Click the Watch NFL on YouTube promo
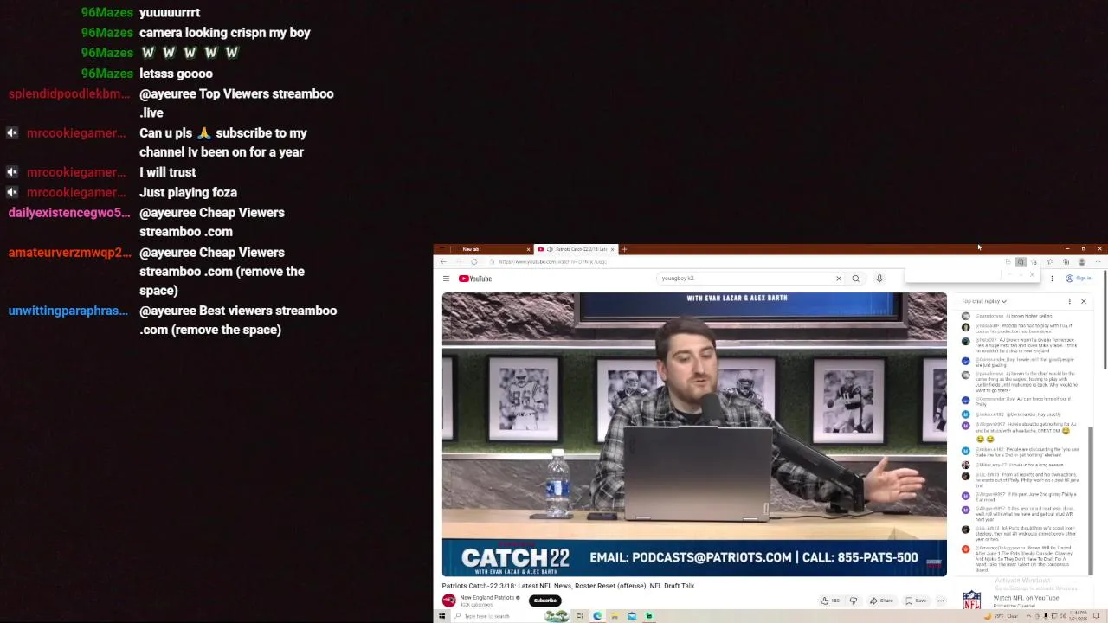Image resolution: width=1108 pixels, height=623 pixels. 1026,598
